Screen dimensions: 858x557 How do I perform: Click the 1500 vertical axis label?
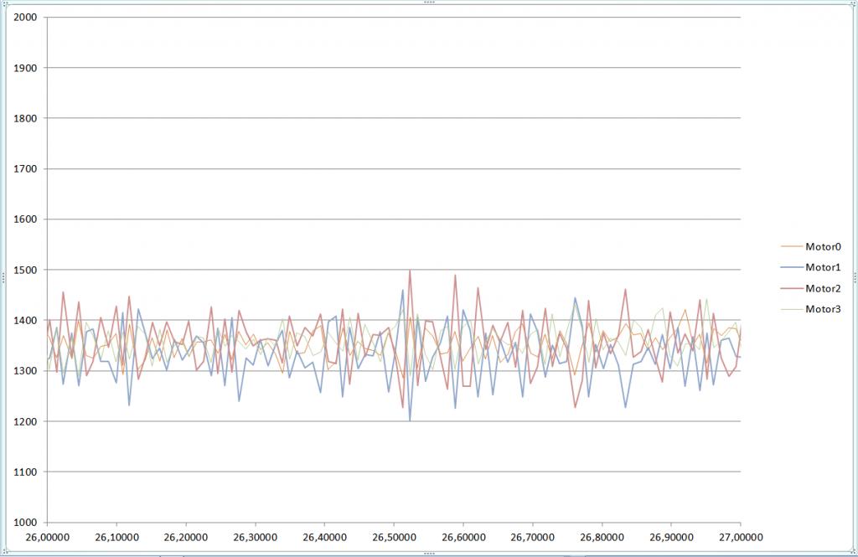[x=26, y=271]
